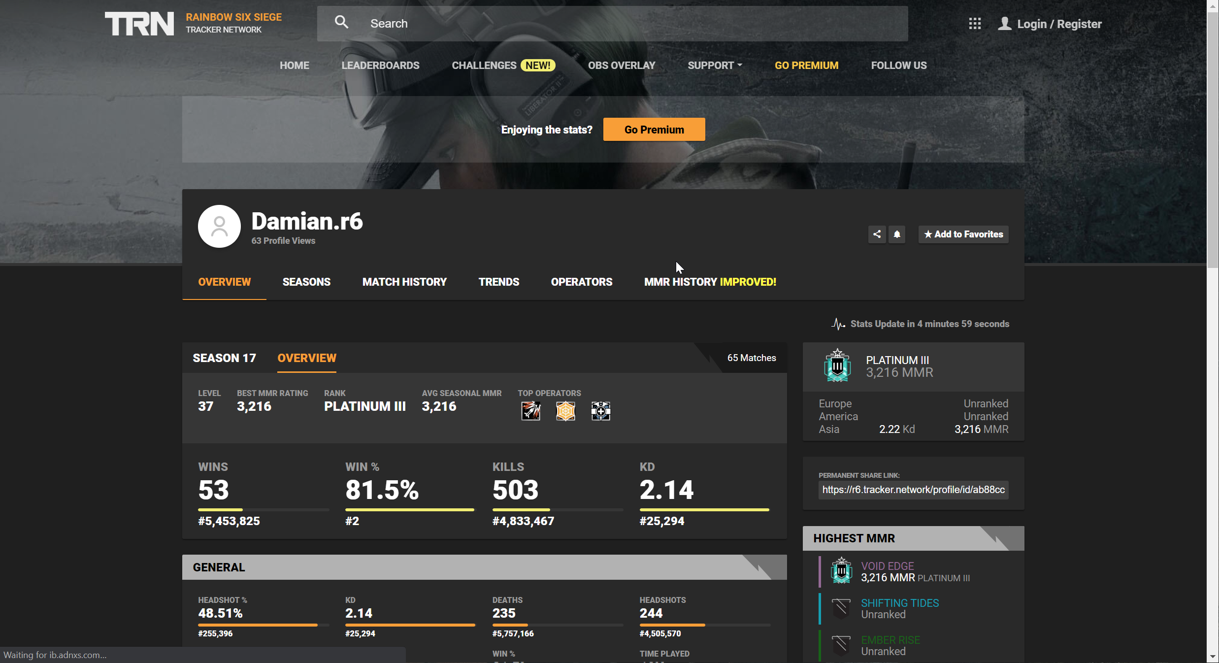Open the Operators tab
This screenshot has width=1219, height=663.
pyautogui.click(x=581, y=282)
